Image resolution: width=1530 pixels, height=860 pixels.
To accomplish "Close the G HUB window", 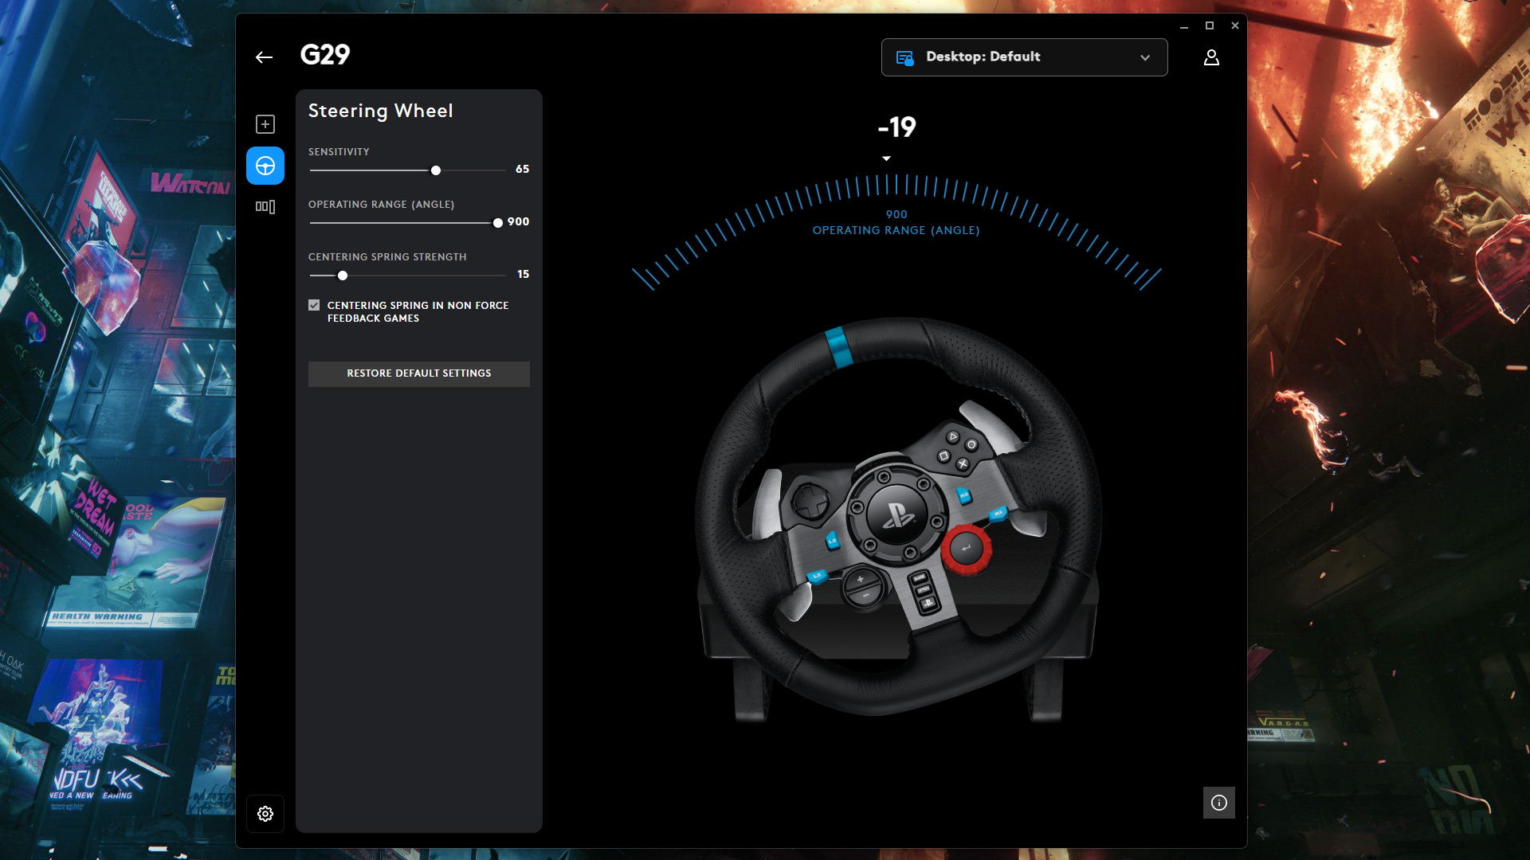I will pyautogui.click(x=1235, y=26).
